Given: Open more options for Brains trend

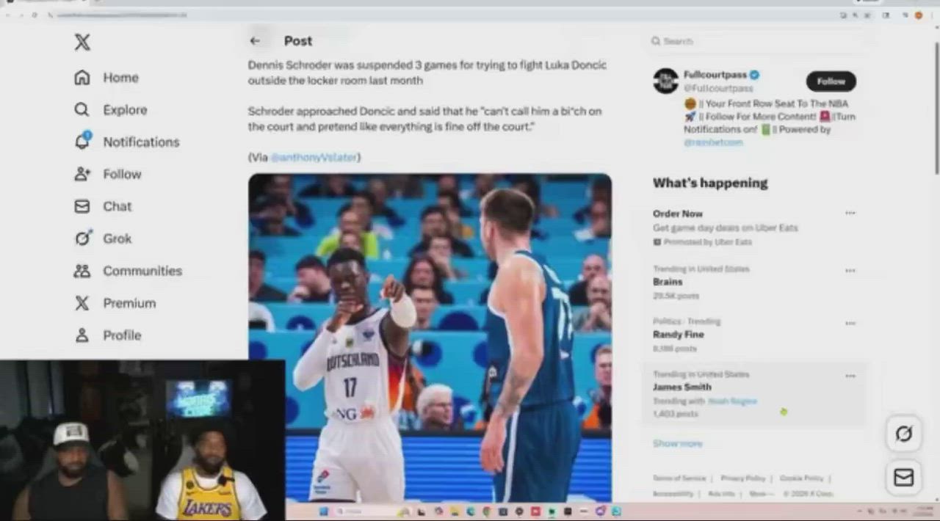Looking at the screenshot, I should click(x=850, y=271).
